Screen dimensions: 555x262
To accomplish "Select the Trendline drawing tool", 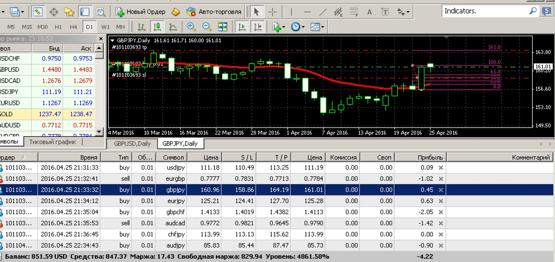I will pos(323,12).
